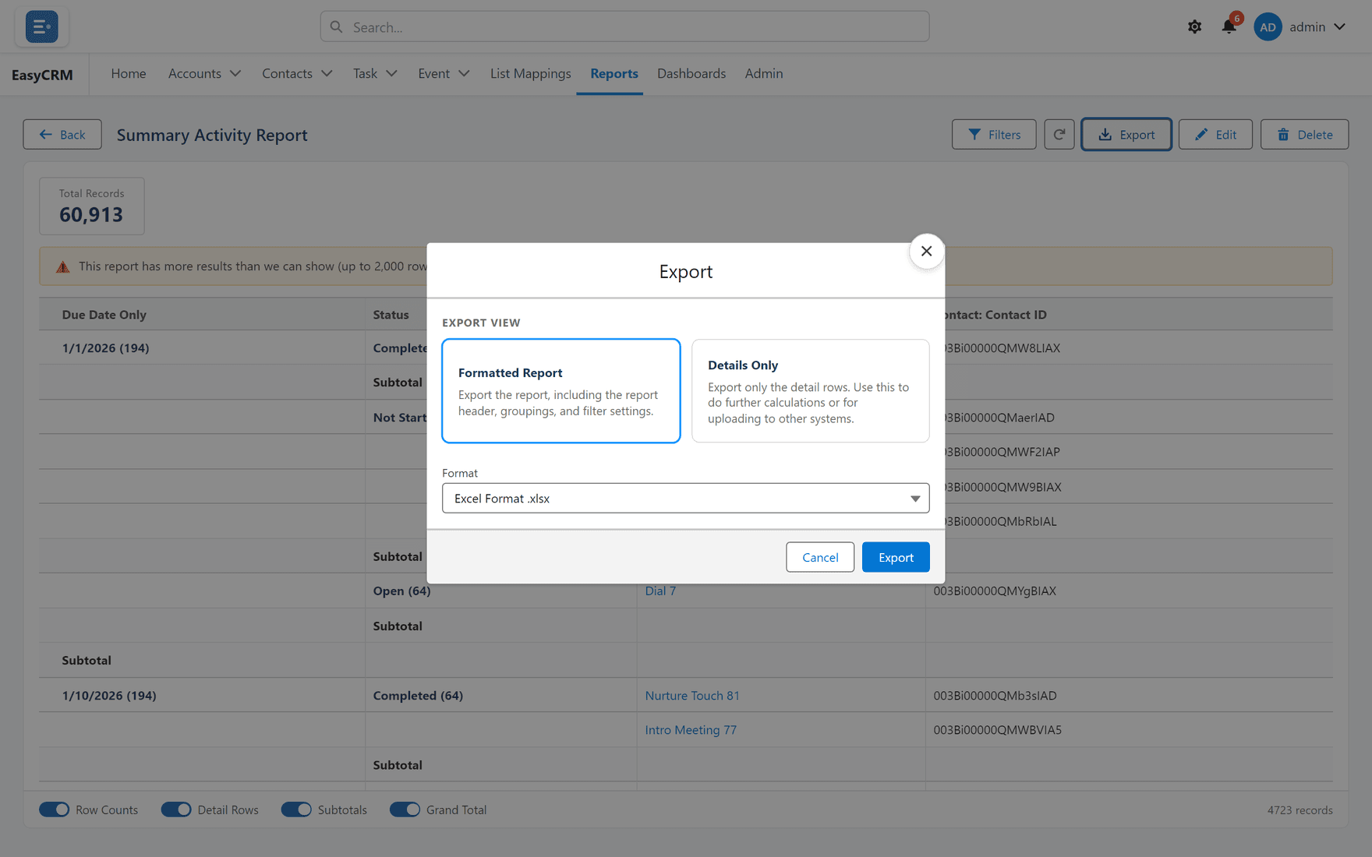
Task: Expand the Task menu chevron
Action: [391, 73]
